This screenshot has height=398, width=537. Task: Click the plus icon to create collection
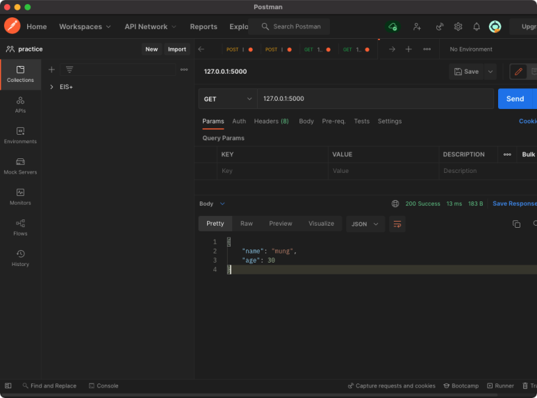point(51,70)
